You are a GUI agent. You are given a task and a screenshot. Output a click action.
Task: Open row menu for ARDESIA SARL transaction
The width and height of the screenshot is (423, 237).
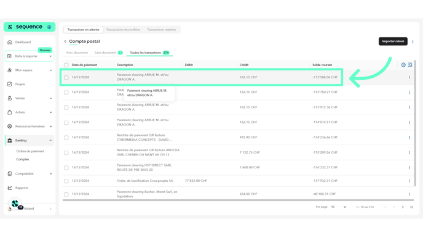pos(409,152)
